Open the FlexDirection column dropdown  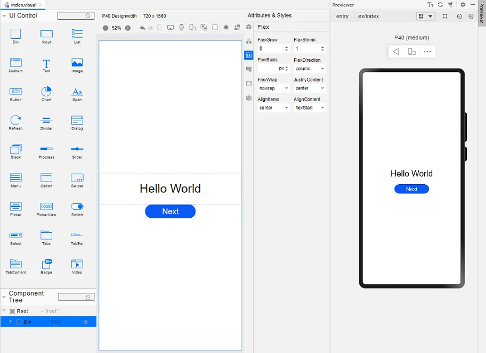309,69
